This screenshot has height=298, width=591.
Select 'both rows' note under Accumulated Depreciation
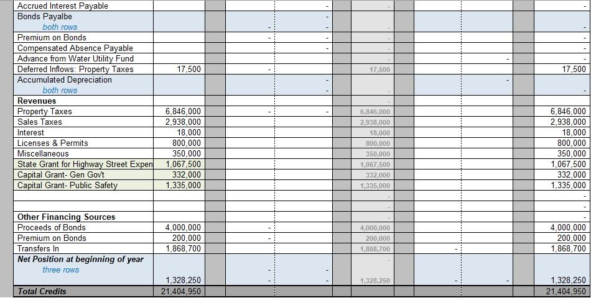pyautogui.click(x=60, y=90)
